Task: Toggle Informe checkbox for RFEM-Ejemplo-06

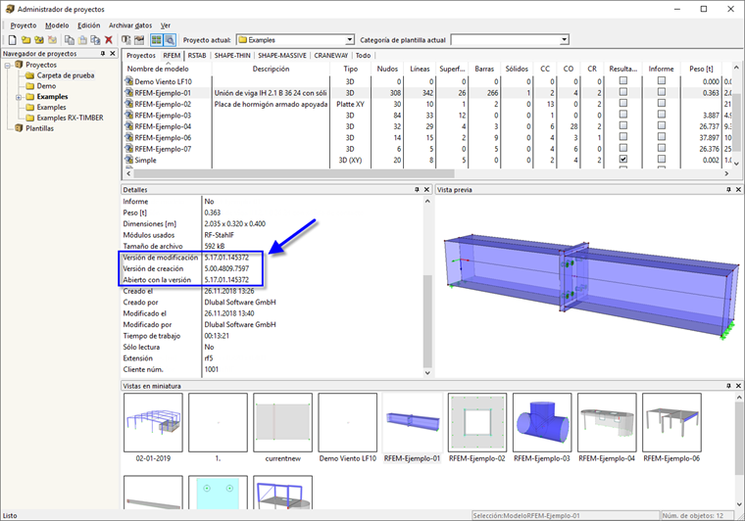Action: point(662,137)
